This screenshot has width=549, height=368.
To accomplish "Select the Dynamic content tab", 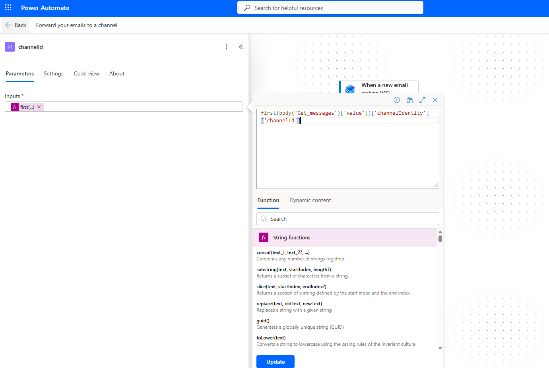I will (310, 200).
